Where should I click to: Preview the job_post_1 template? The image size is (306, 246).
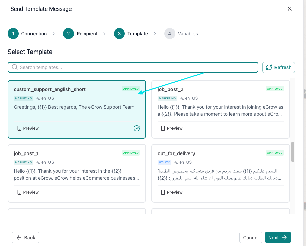[28, 192]
